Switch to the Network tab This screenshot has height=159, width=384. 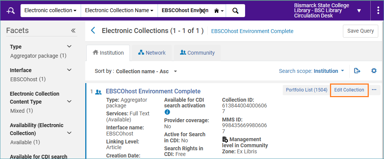152,53
